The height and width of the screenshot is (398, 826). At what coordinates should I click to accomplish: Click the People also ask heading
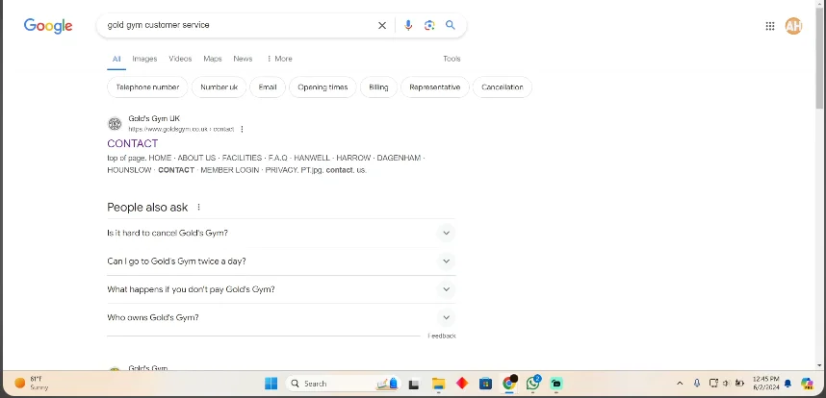tap(147, 207)
